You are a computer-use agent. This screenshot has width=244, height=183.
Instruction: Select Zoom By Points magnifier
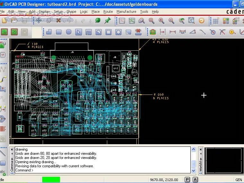[x=142, y=21]
